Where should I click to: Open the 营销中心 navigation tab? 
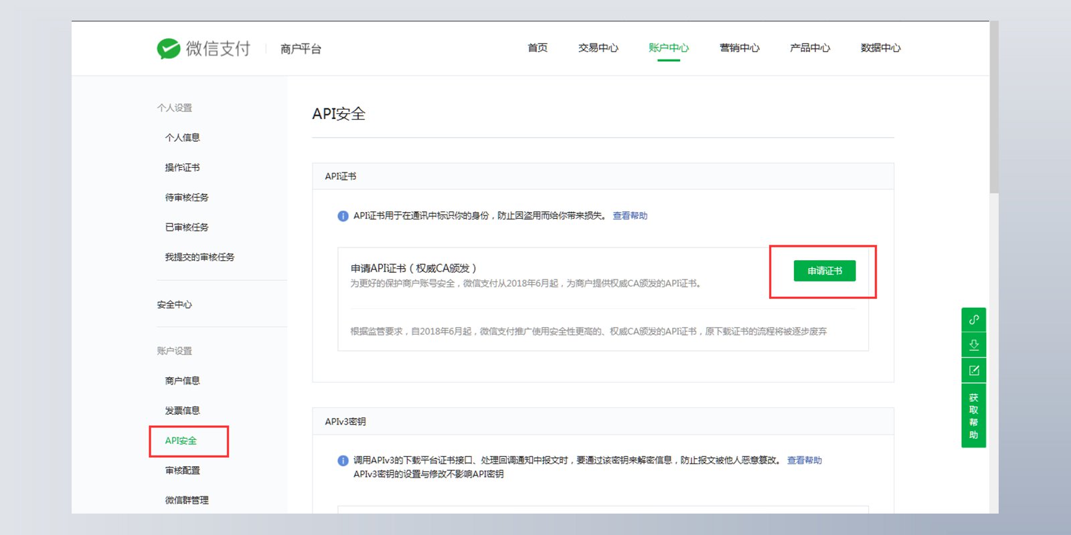click(x=739, y=48)
